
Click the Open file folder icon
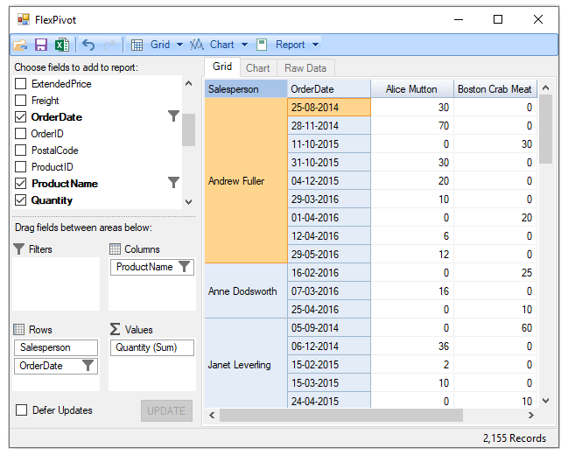(21, 45)
